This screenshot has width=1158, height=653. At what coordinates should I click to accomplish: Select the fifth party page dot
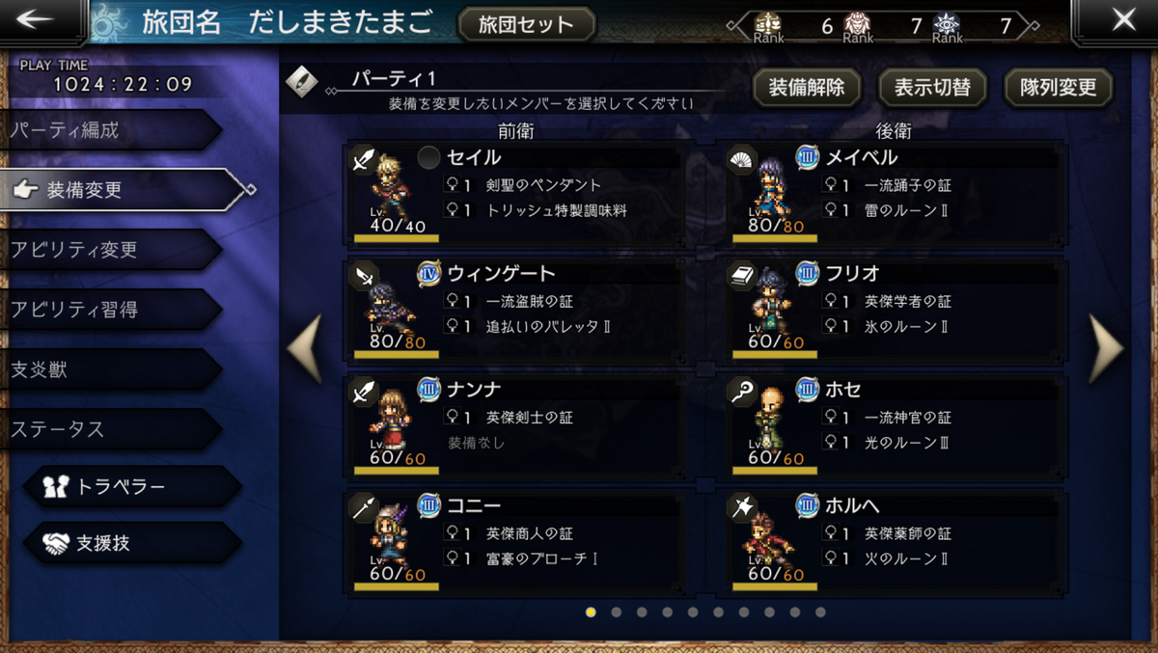coord(693,612)
